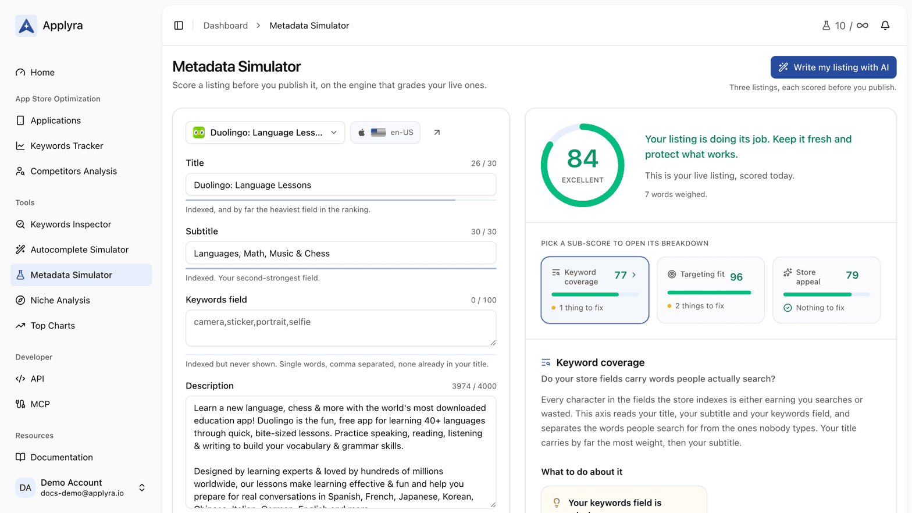Click the DA account avatar
This screenshot has width=912, height=513.
(x=26, y=487)
